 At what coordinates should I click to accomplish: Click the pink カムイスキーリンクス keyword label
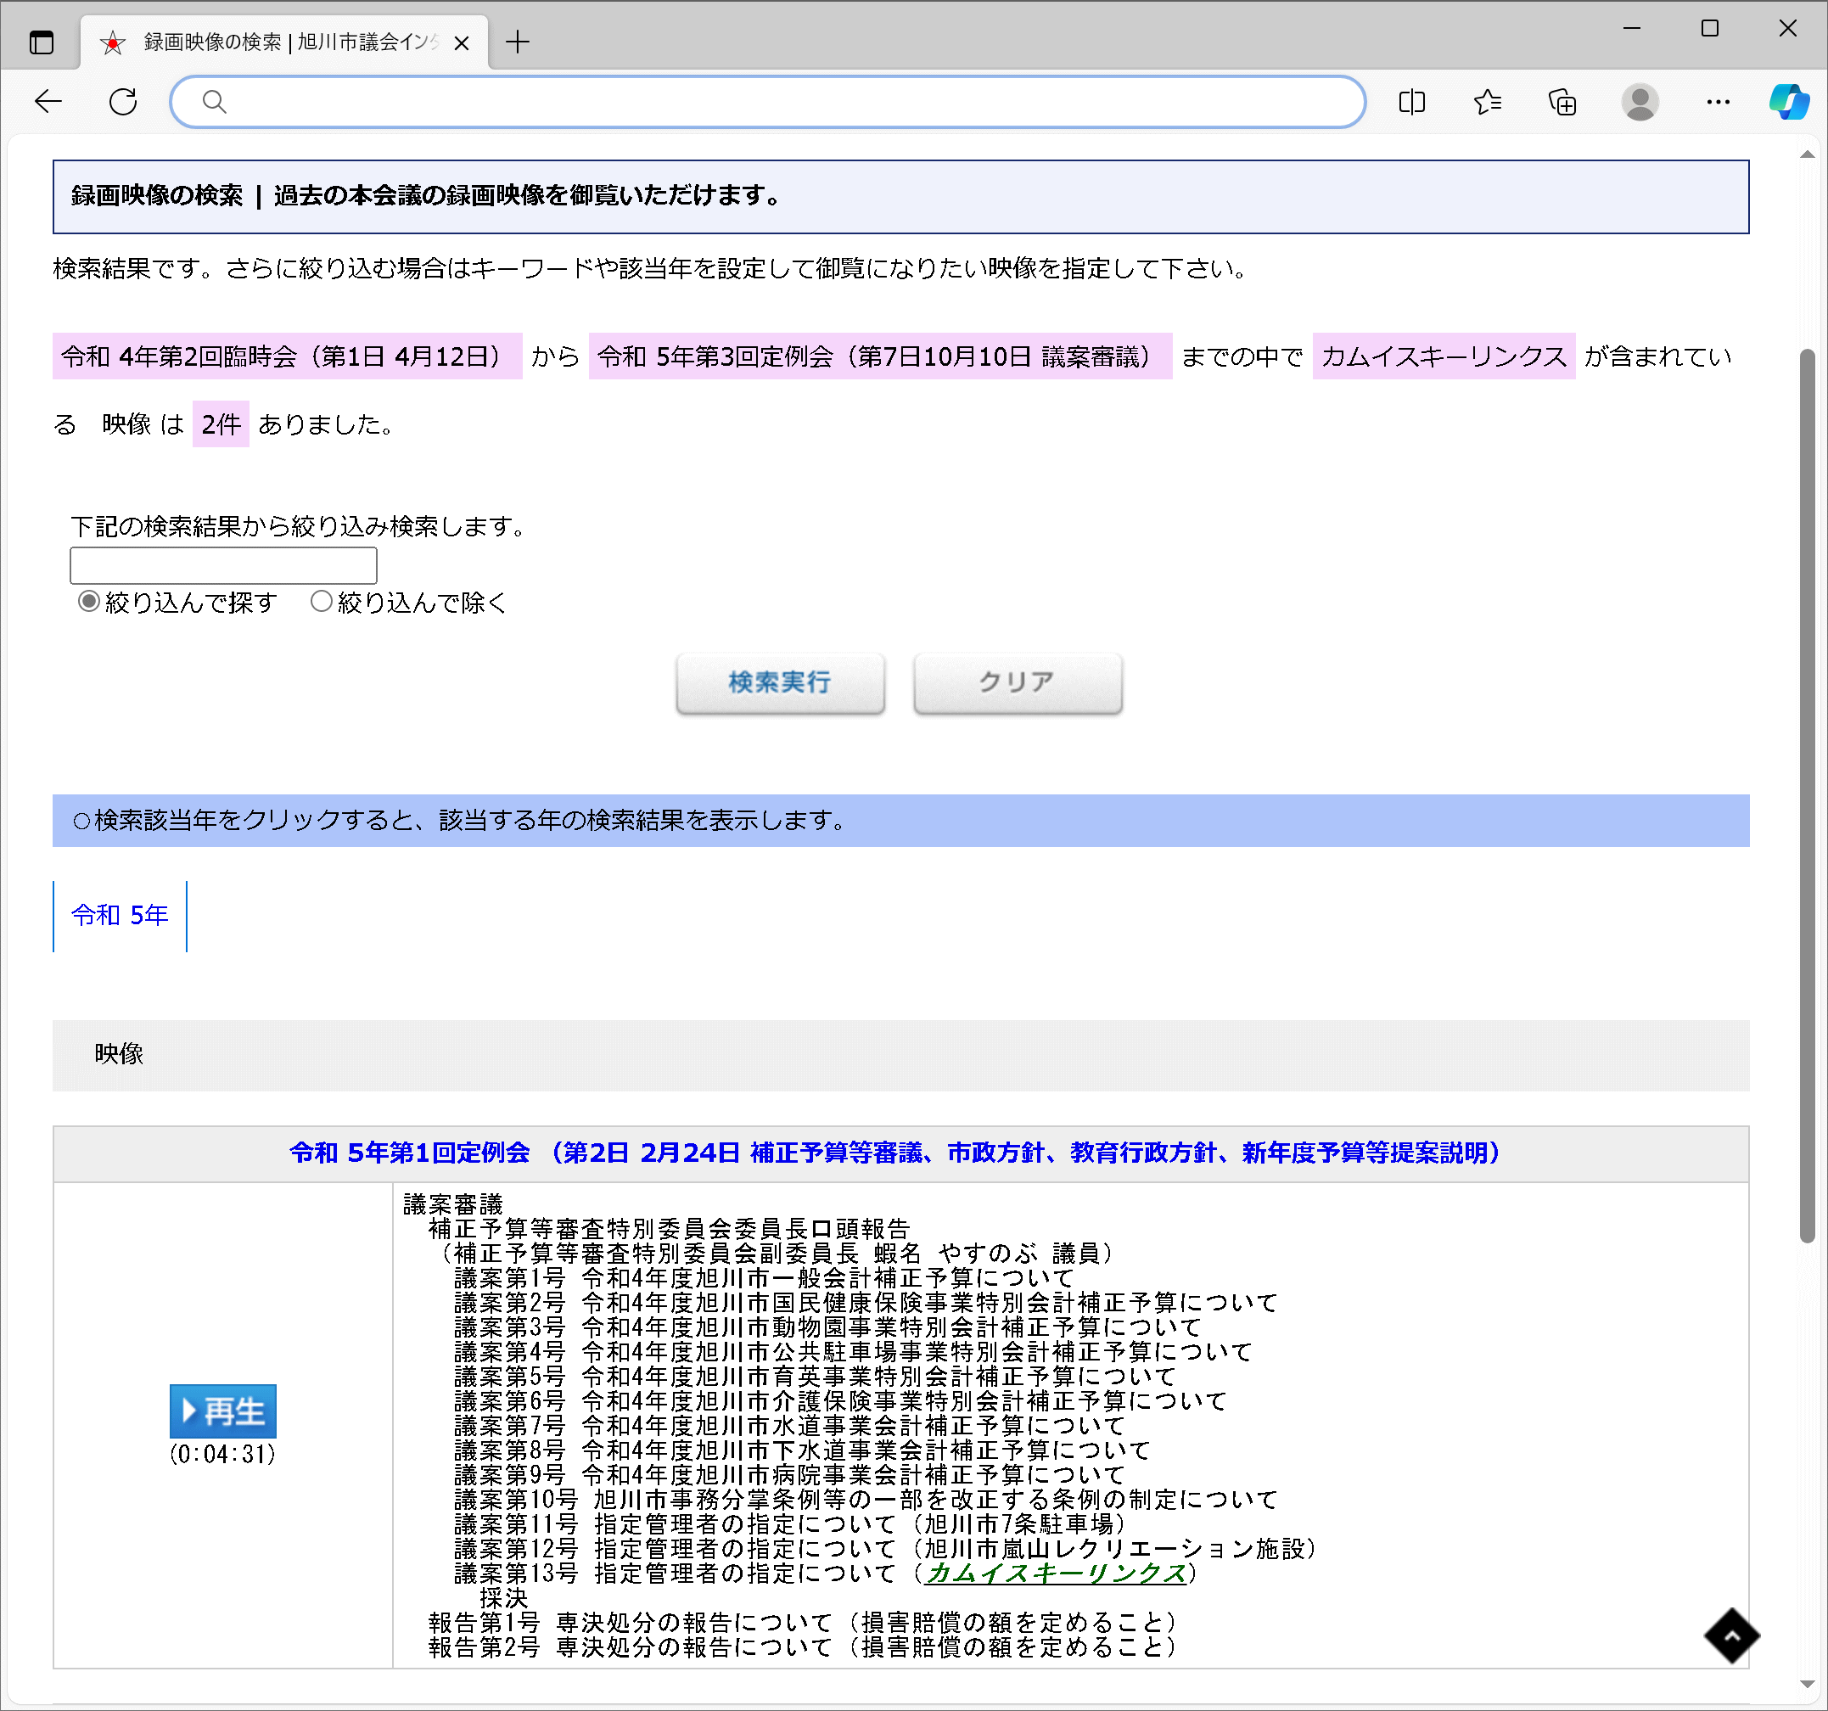pyautogui.click(x=1444, y=356)
